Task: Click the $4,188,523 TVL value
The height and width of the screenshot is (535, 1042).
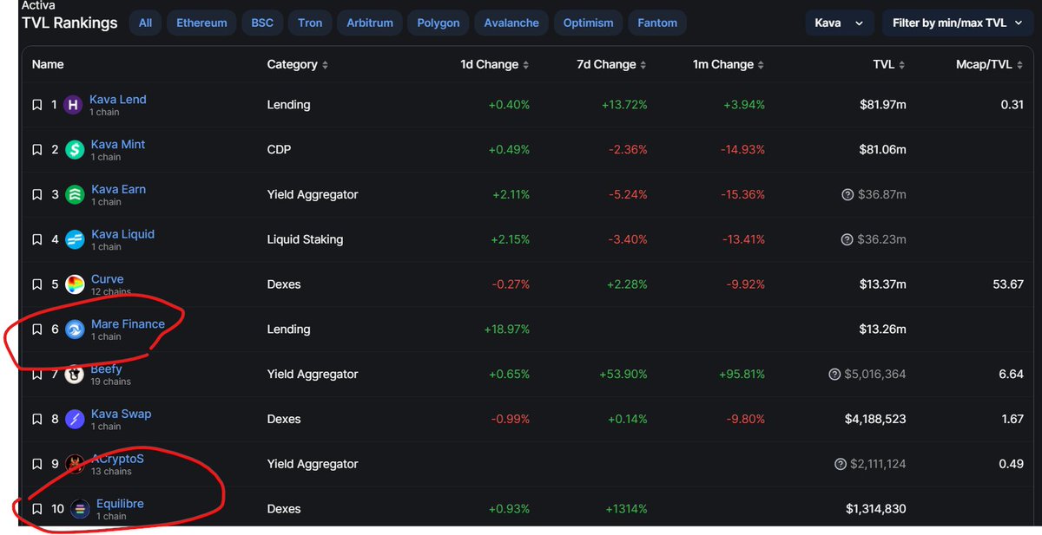Action: pyautogui.click(x=875, y=420)
